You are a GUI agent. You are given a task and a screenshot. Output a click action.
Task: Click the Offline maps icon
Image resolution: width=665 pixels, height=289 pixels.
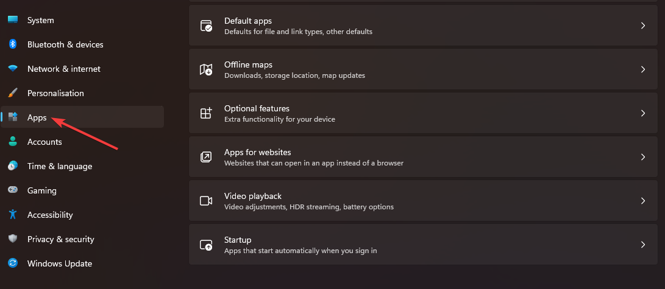[206, 69]
